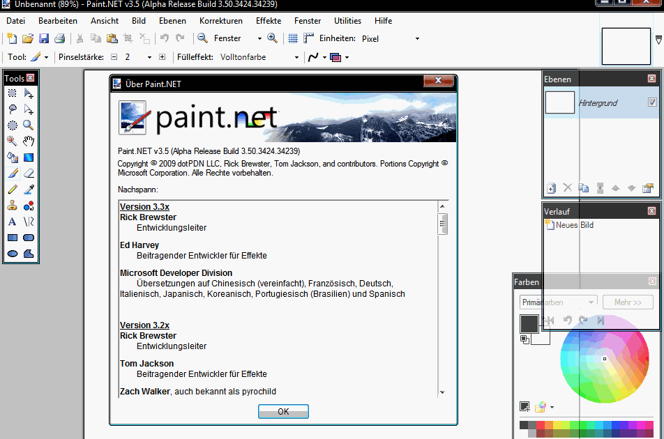Click the Print icon in toolbar
Viewport: 664px width, 439px height.
point(60,38)
